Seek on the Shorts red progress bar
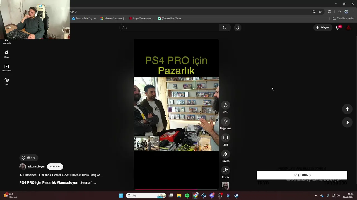 (176, 189)
